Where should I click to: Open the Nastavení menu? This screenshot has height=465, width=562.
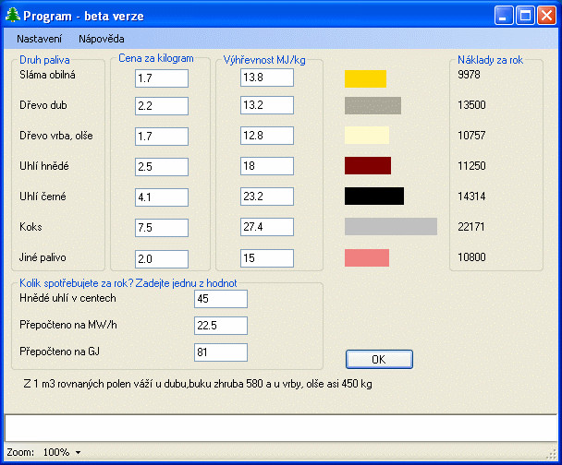coord(40,39)
